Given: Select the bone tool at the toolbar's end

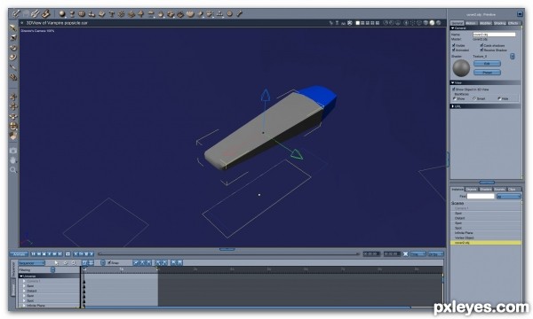Looking at the screenshot, I should pos(240,14).
